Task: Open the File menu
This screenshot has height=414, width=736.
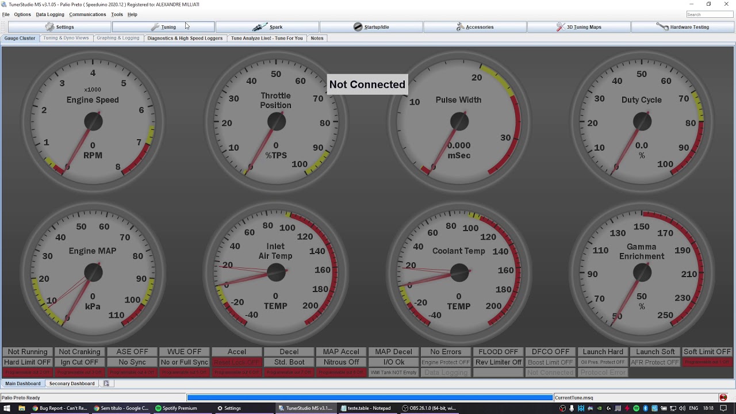Action: pyautogui.click(x=6, y=14)
